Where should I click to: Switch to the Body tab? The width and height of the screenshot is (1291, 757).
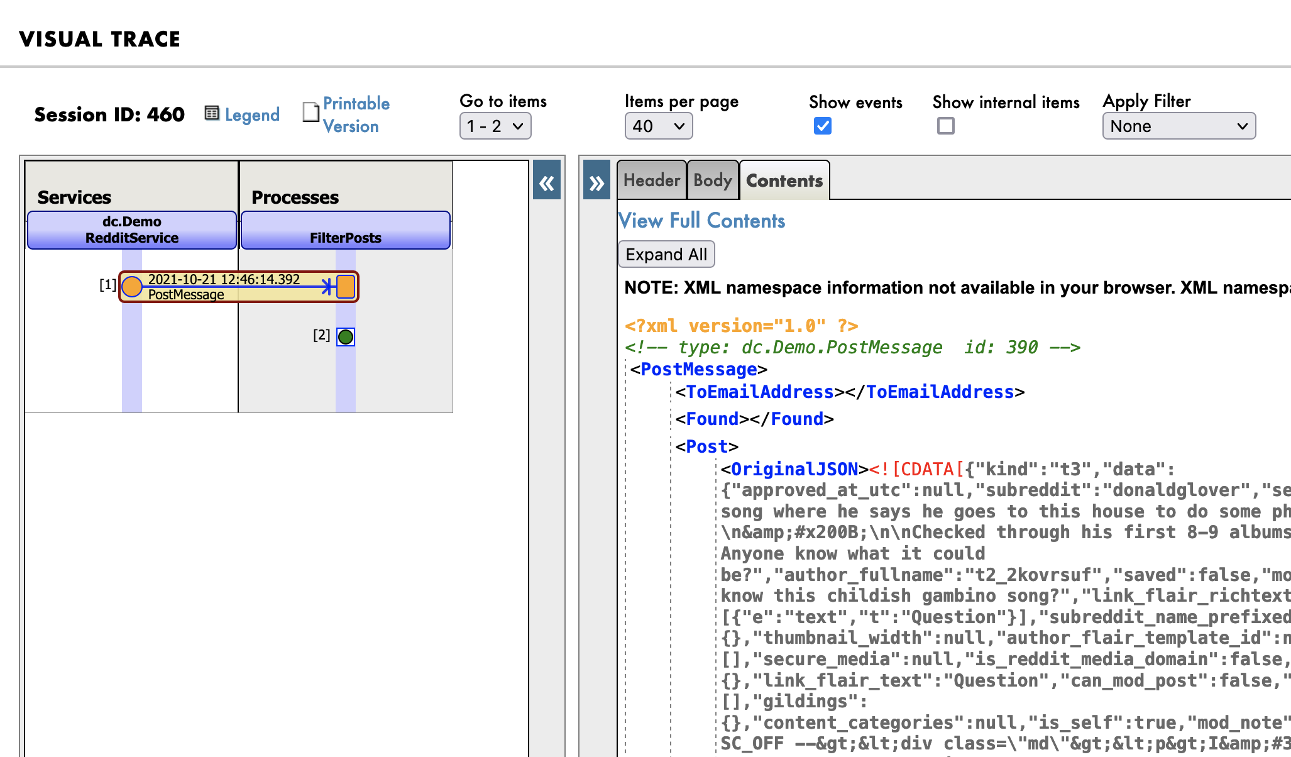point(712,180)
